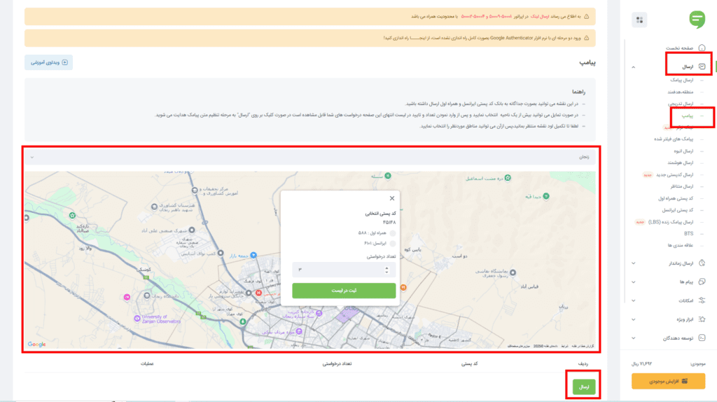The height and width of the screenshot is (402, 717).
Task: Expand ابزار ویژه section chevron
Action: pos(633,319)
